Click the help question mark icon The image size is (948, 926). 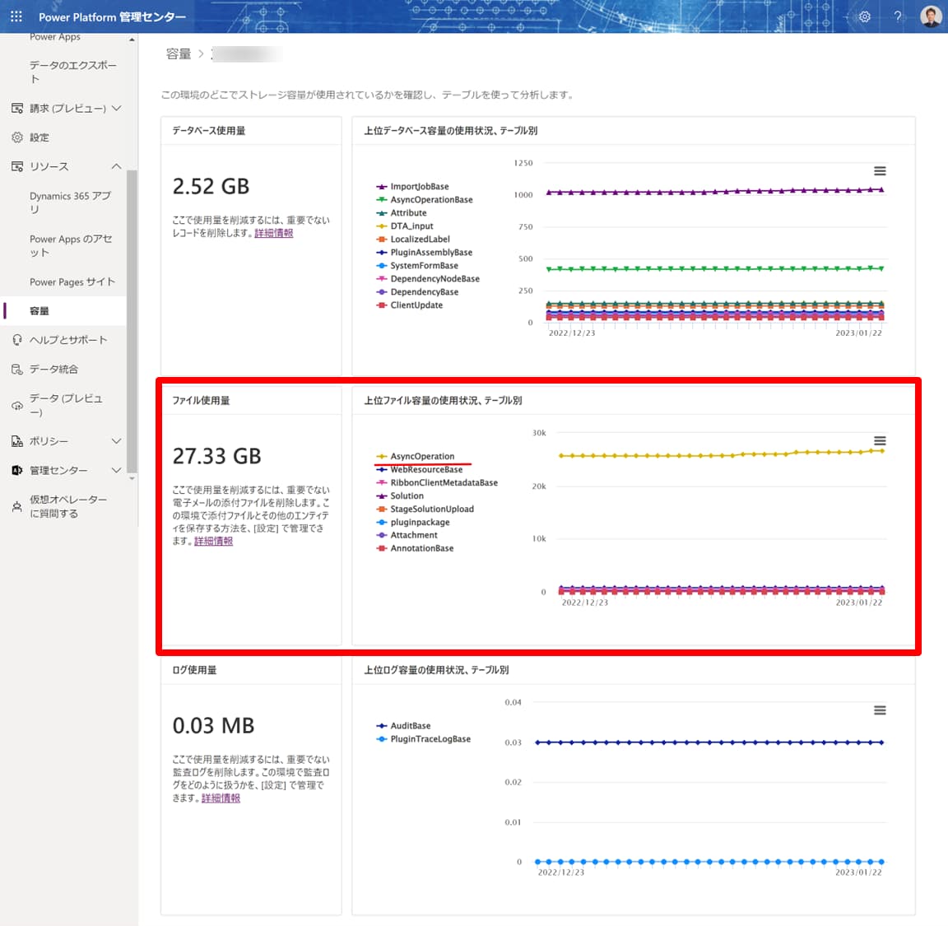pos(898,16)
